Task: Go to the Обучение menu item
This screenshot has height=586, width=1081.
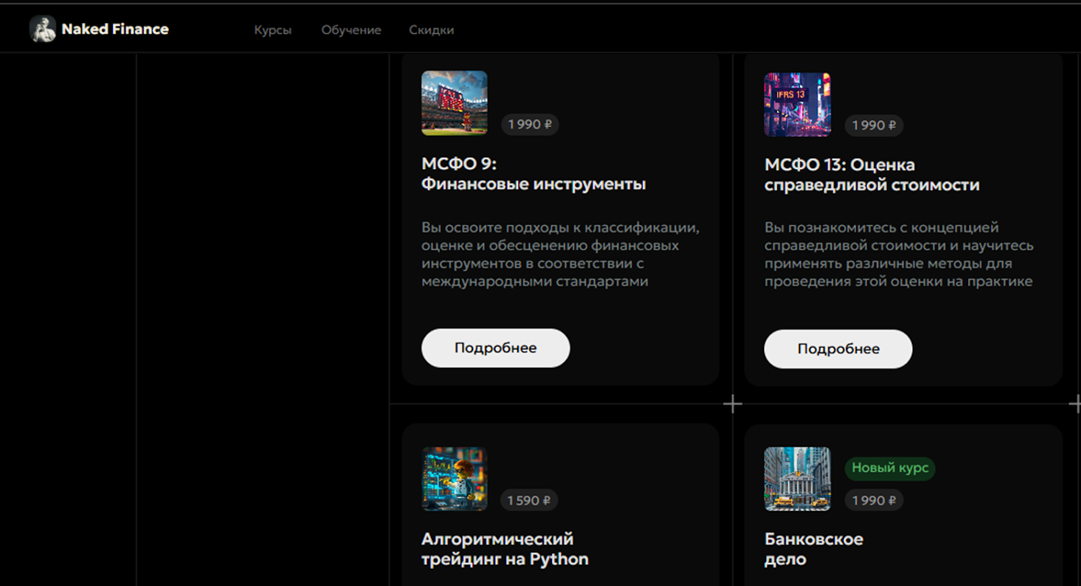Action: tap(351, 30)
